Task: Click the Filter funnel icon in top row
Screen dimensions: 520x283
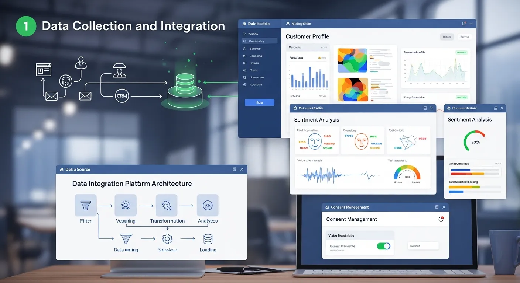Action: [86, 206]
